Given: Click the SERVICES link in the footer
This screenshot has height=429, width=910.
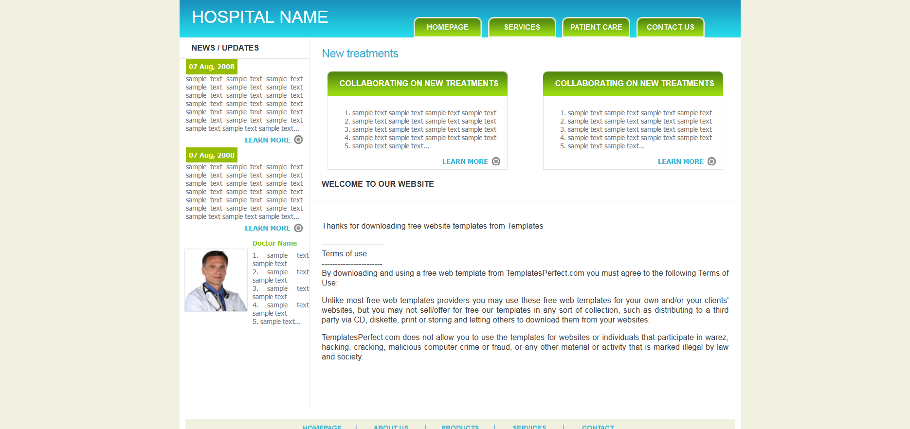Looking at the screenshot, I should 529,427.
